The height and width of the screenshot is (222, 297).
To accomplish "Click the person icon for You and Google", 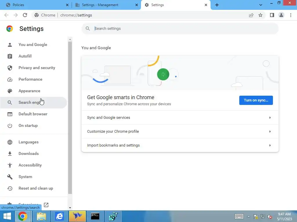I will pyautogui.click(x=10, y=45).
